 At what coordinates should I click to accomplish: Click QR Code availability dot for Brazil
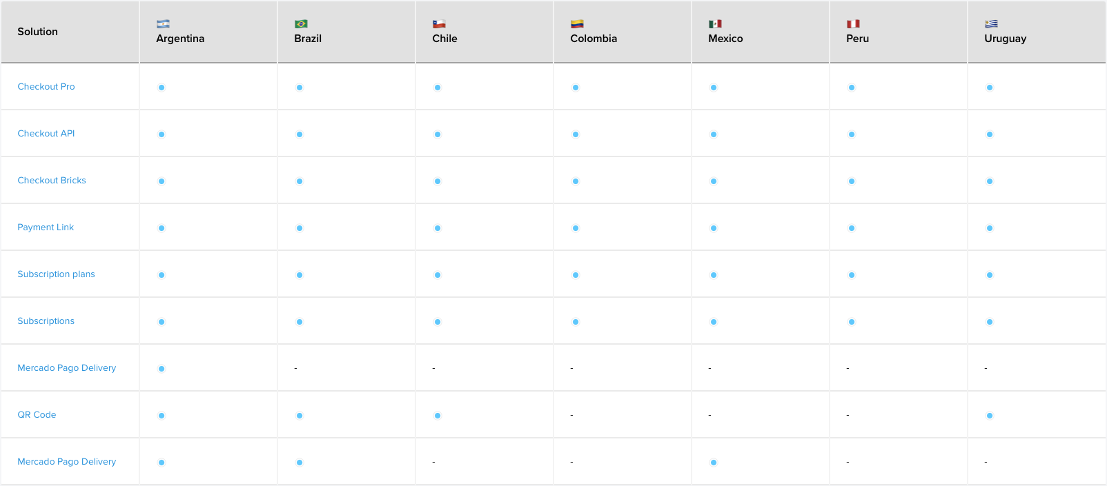click(x=300, y=416)
